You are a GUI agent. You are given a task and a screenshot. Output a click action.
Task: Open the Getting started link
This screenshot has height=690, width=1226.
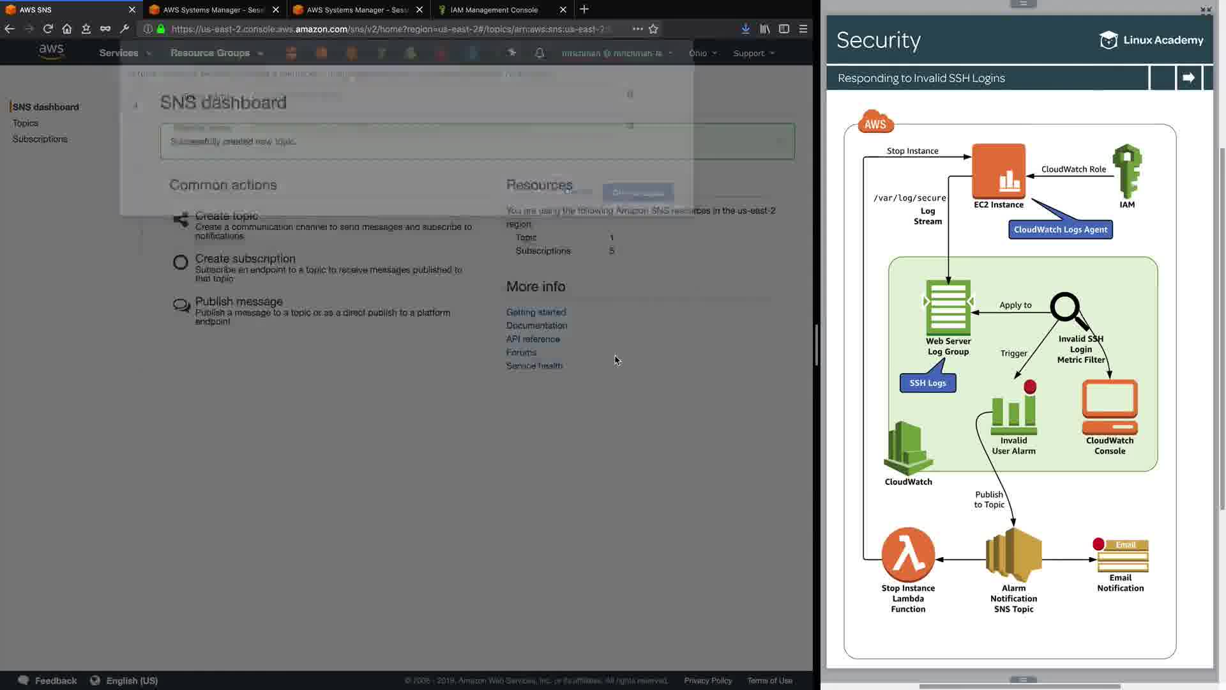(536, 312)
